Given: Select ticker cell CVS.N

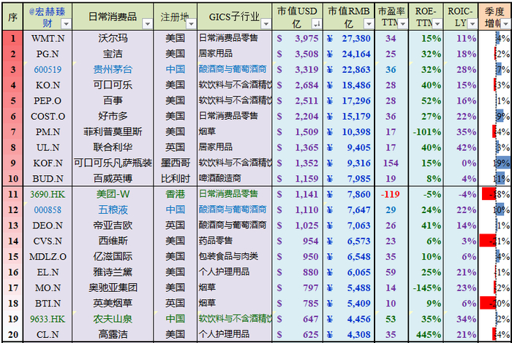Looking at the screenshot, I should click(x=48, y=241).
